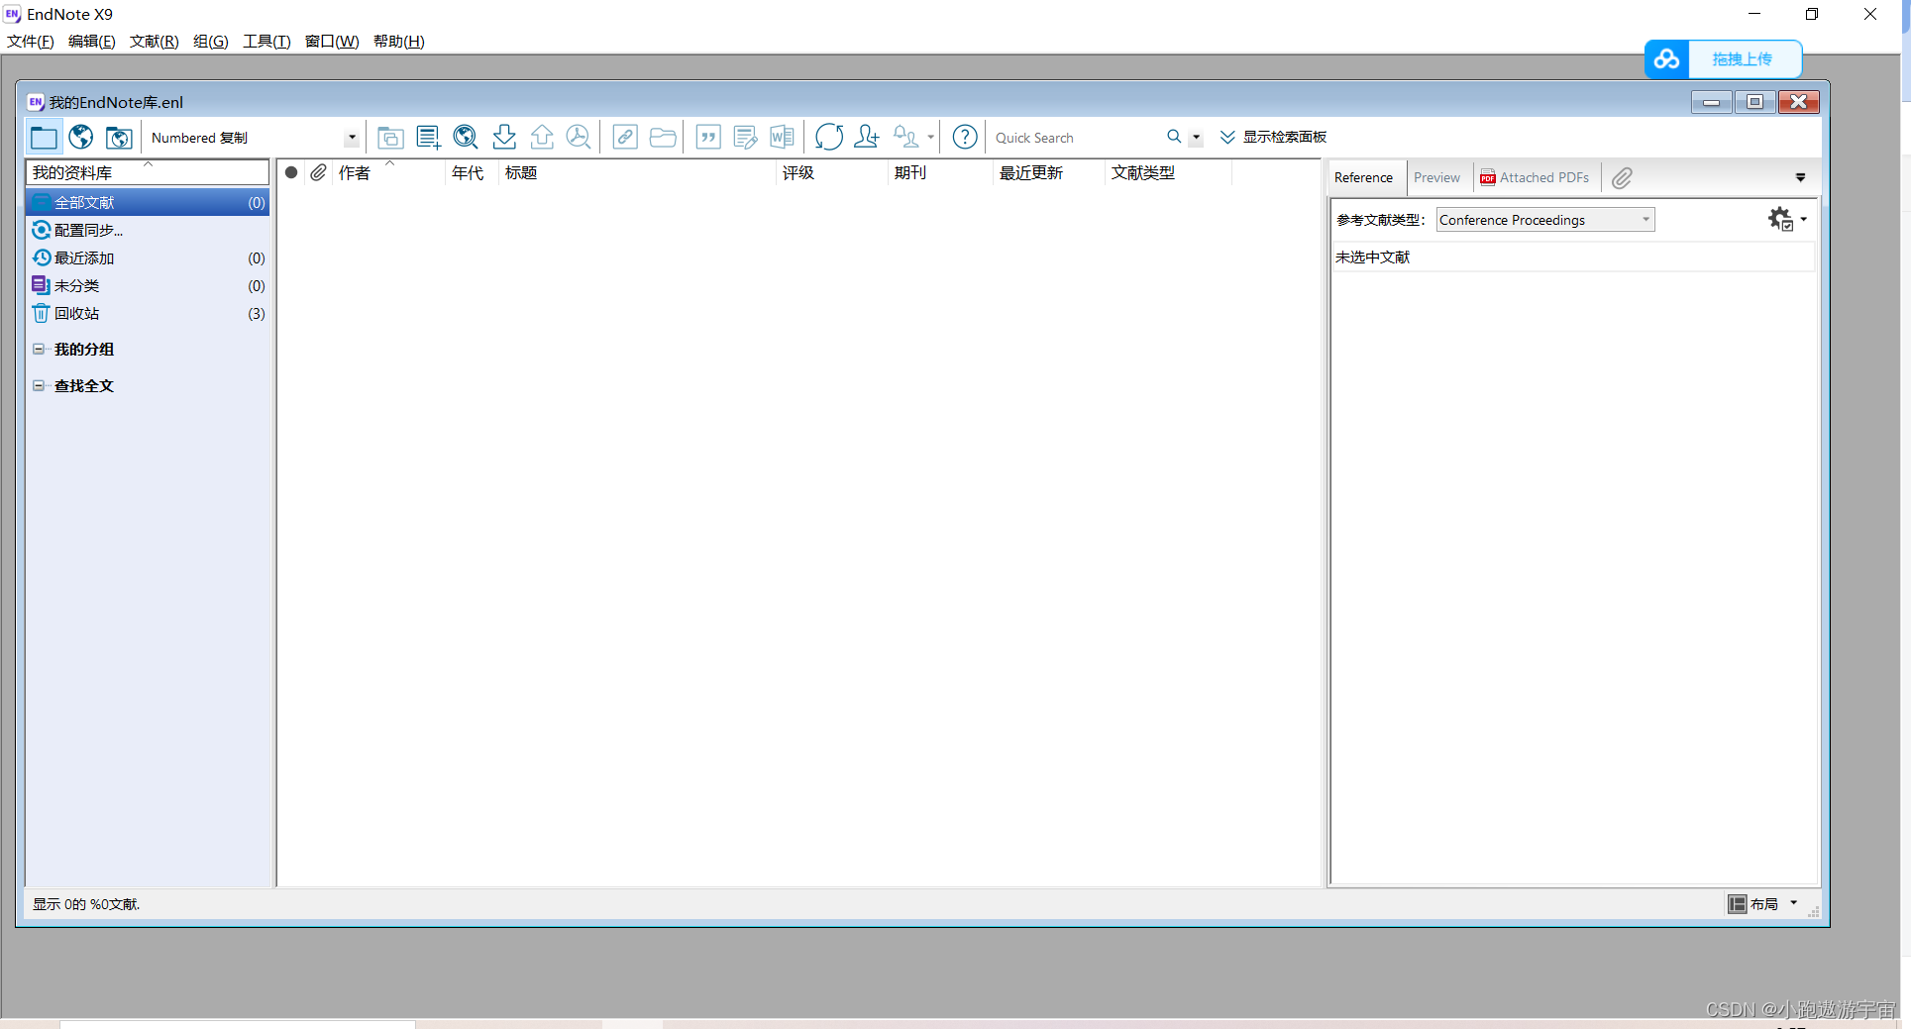1911x1029 pixels.
Task: Sort by 作者 column header
Action: tap(388, 172)
